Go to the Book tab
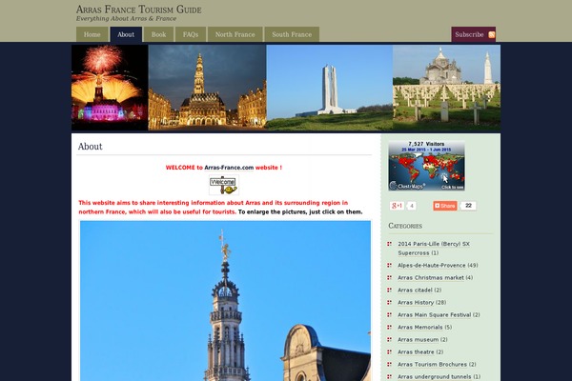The height and width of the screenshot is (381, 572). (158, 34)
